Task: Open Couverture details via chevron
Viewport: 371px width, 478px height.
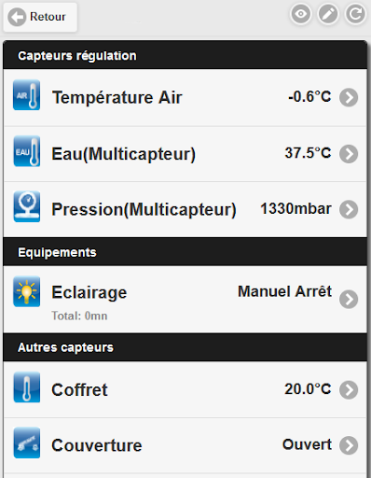Action: 349,445
